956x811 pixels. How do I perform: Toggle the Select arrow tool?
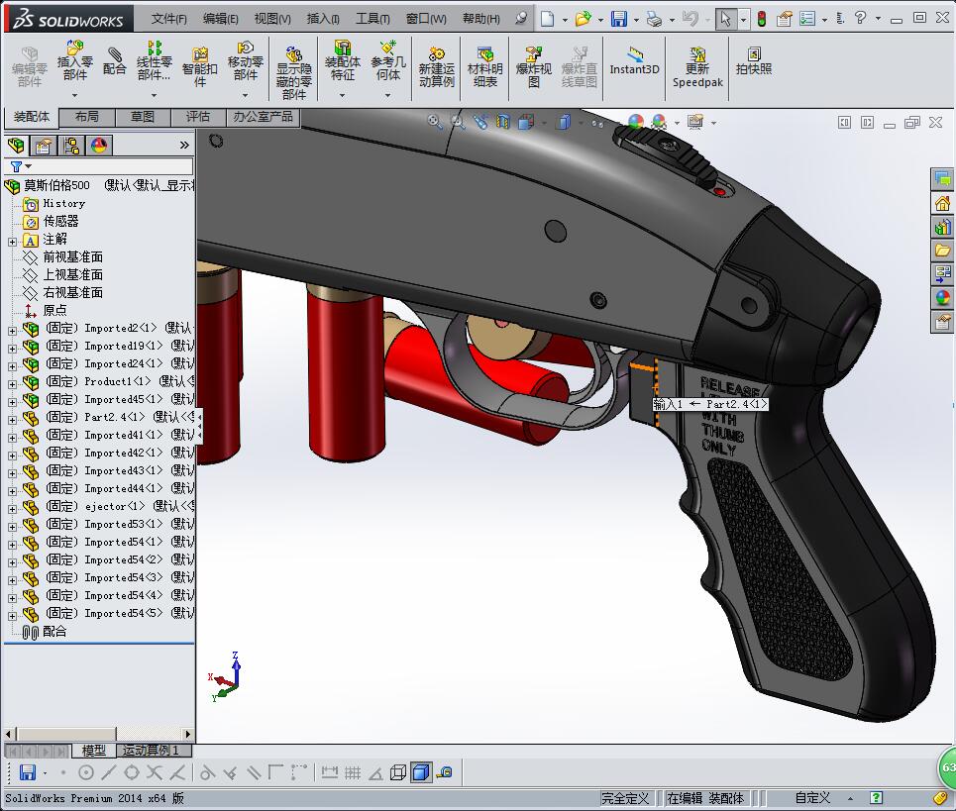point(725,19)
